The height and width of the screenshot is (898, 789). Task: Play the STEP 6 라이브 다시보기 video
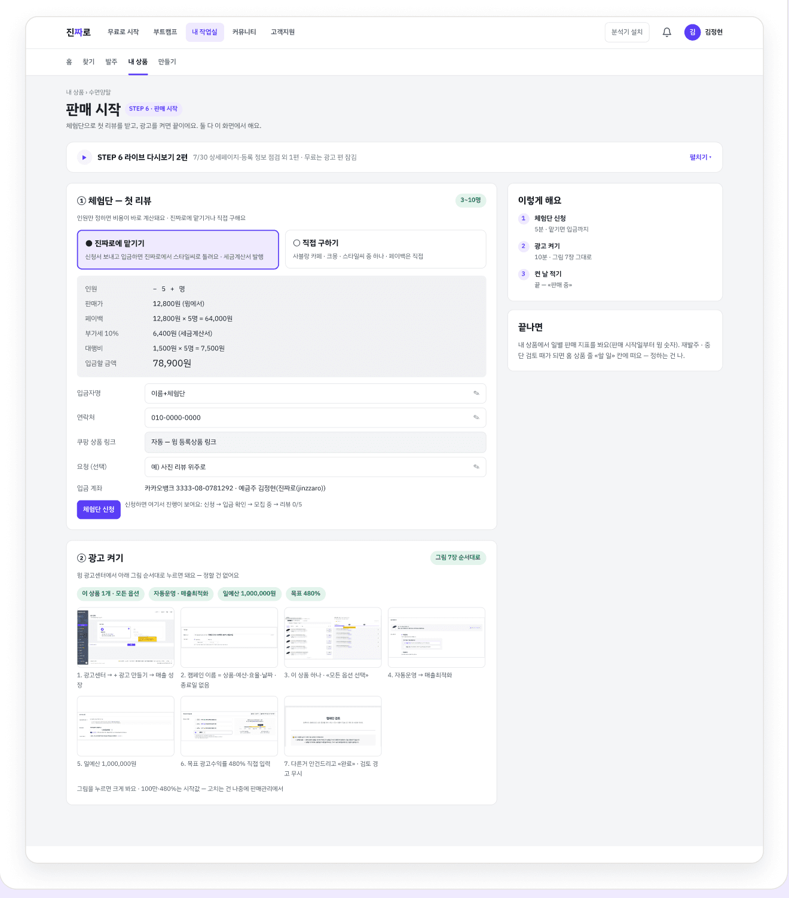click(84, 157)
